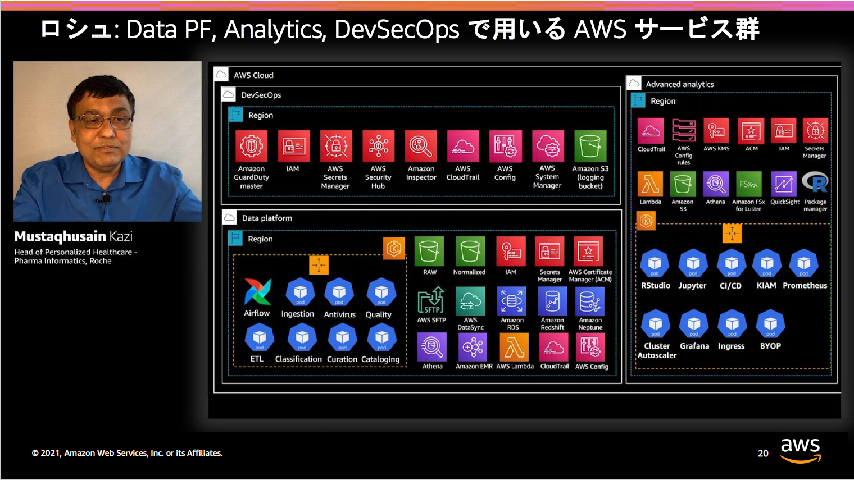
Task: Click the Amazon RDS icon
Action: click(x=512, y=301)
